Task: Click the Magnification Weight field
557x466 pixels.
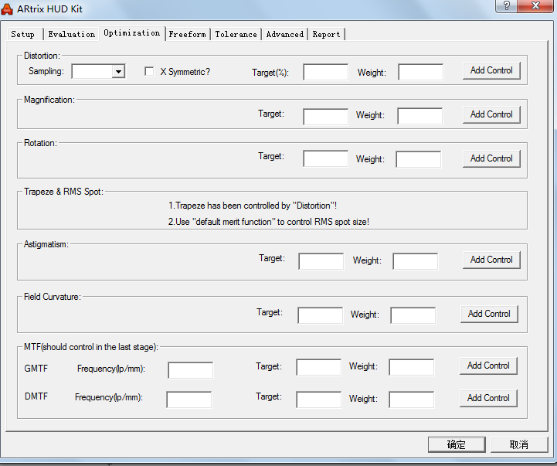Action: click(420, 116)
